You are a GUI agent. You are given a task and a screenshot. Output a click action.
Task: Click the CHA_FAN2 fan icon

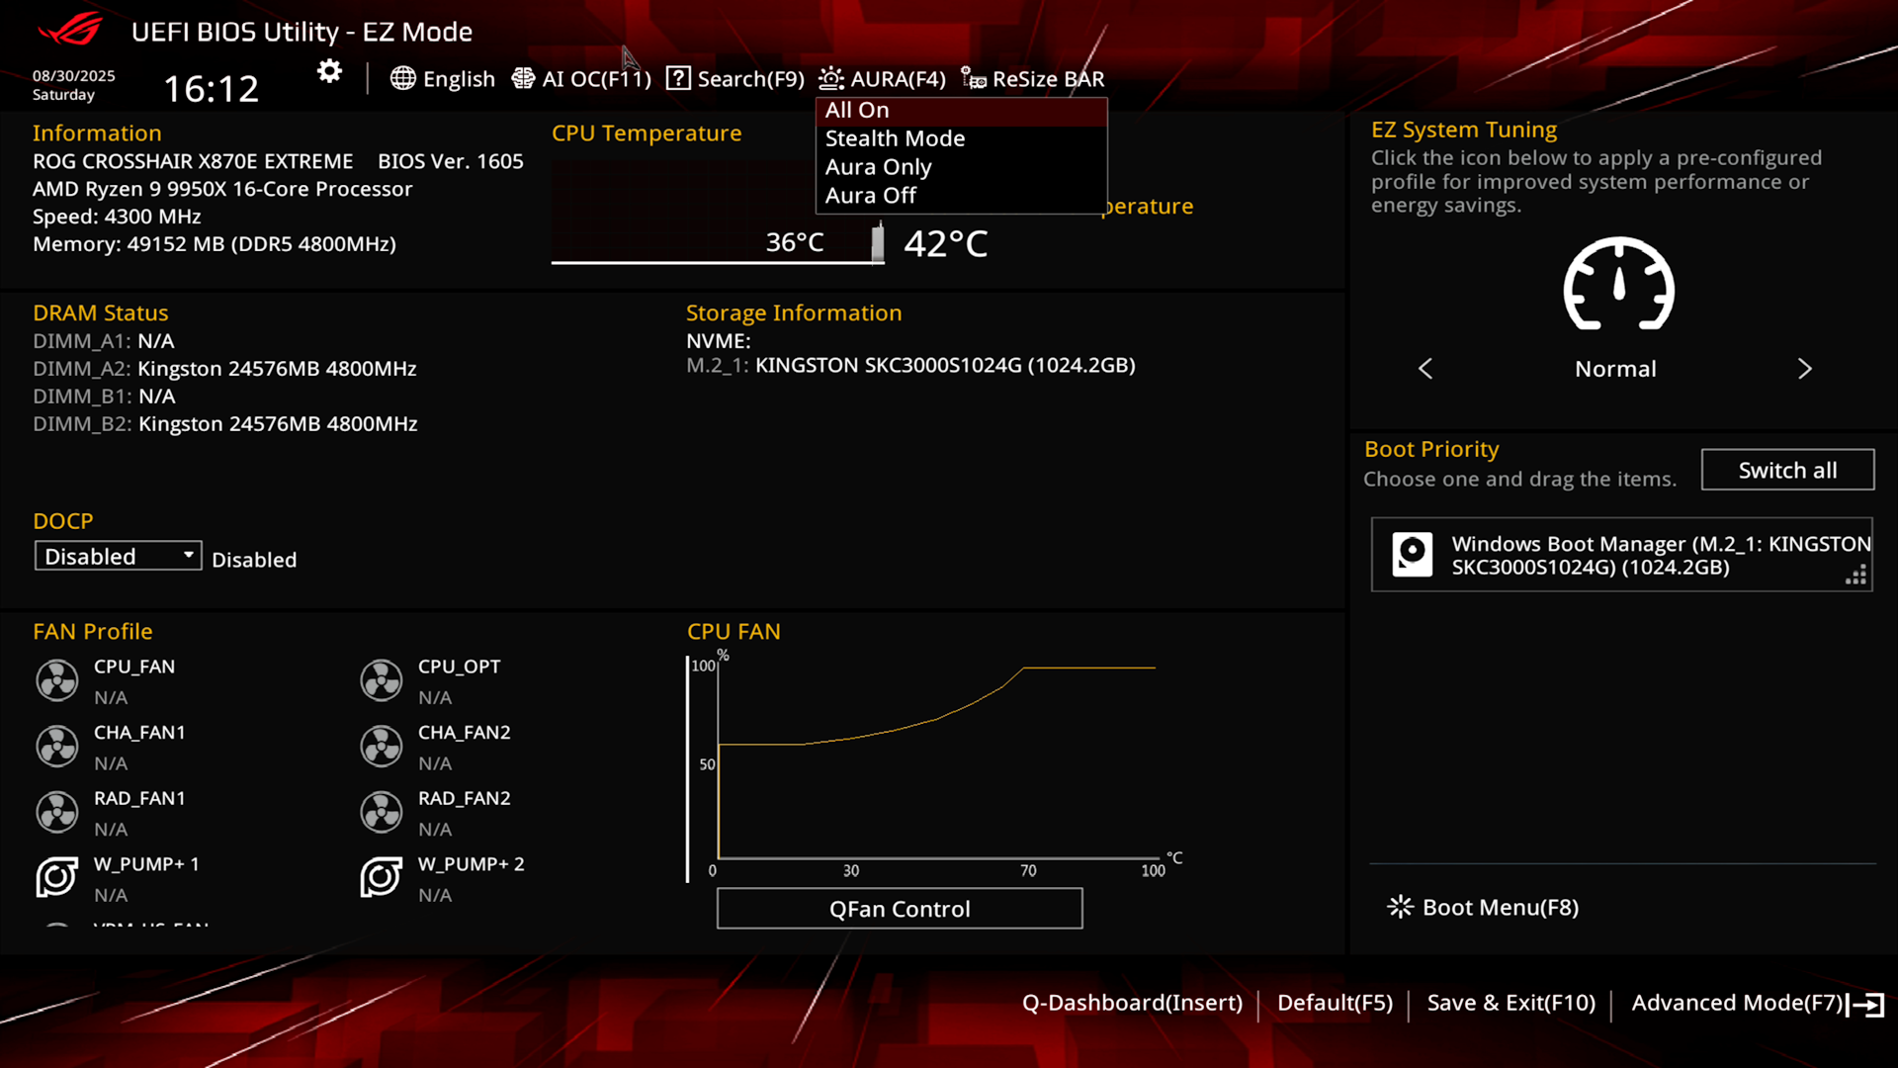[x=382, y=747]
